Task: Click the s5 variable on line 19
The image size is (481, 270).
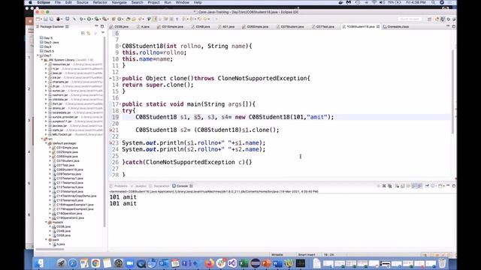Action: point(197,117)
